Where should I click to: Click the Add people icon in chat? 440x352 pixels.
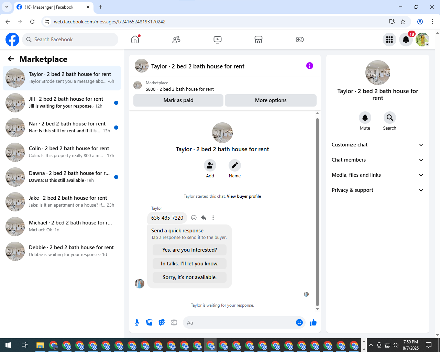click(x=210, y=165)
